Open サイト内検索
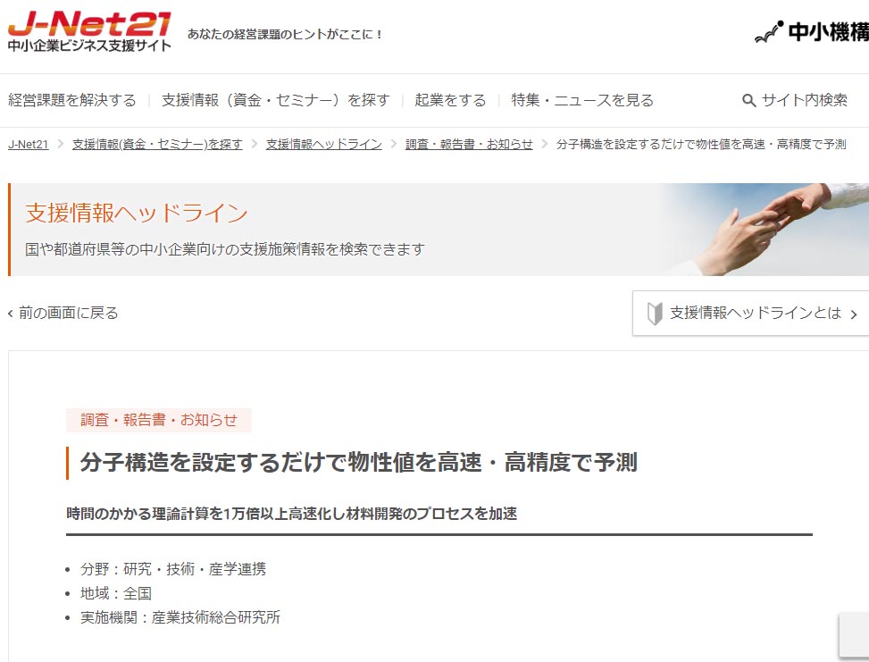The height and width of the screenshot is (662, 869). [795, 100]
